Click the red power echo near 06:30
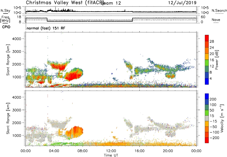 point(74,75)
